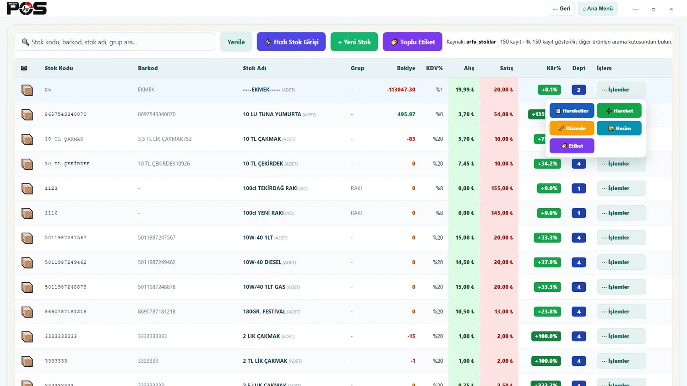
Task: Go back with the Geri button
Action: point(562,9)
